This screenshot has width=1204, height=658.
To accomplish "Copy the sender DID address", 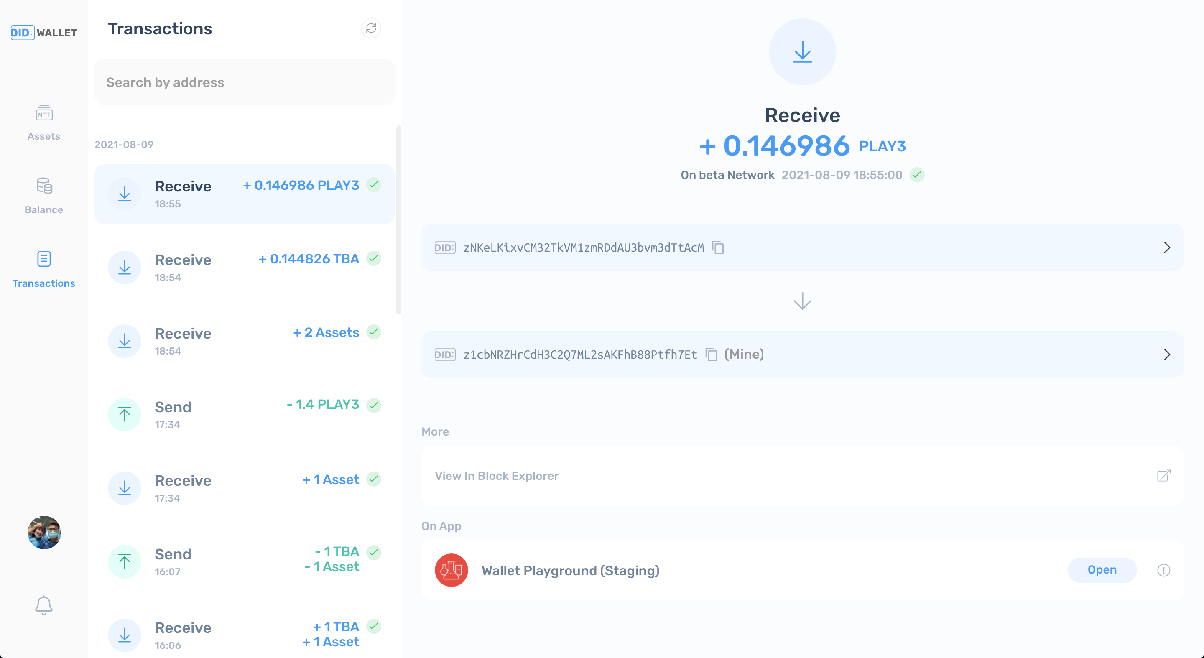I will (x=718, y=247).
